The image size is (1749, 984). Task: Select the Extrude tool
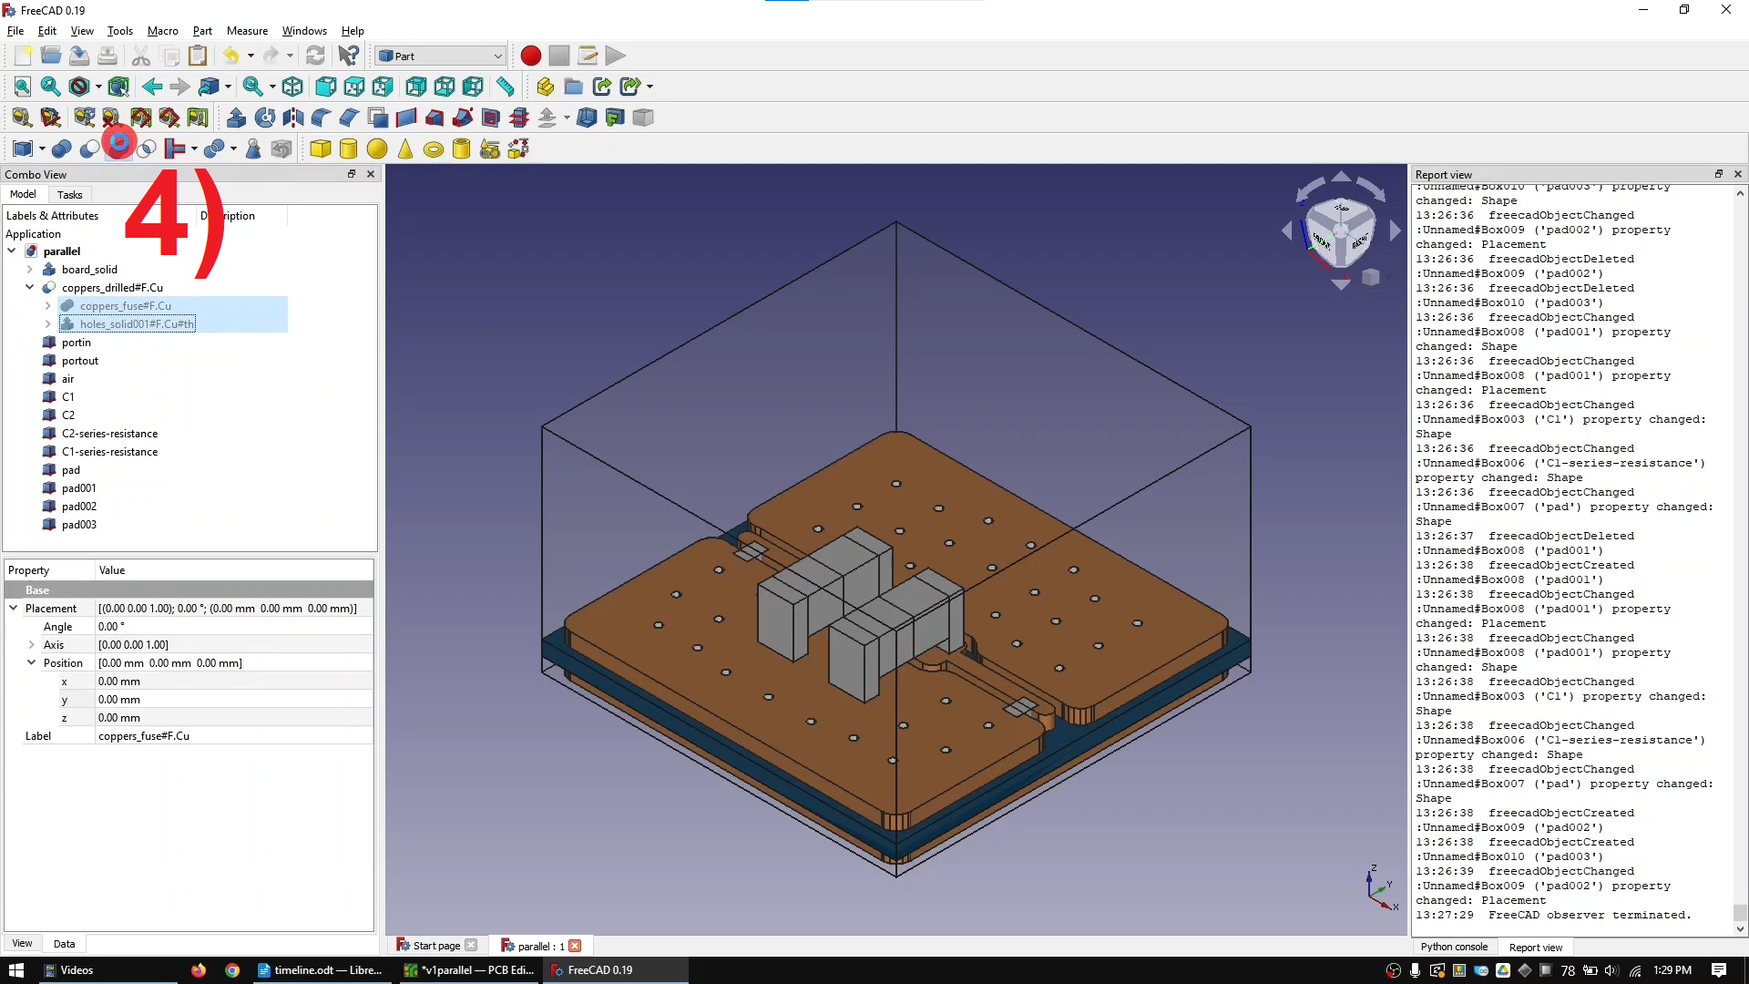click(x=236, y=117)
